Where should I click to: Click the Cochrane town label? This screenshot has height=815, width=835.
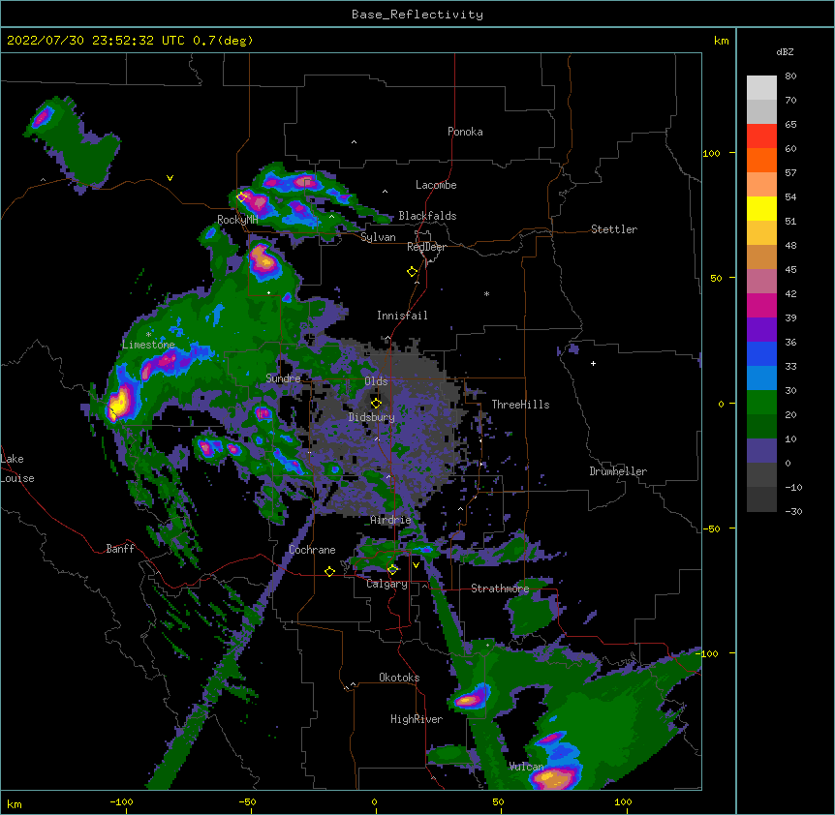pyautogui.click(x=312, y=550)
